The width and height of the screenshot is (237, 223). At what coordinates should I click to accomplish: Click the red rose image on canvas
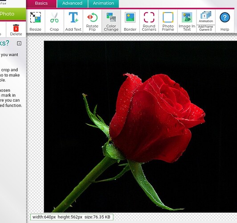pos(140,127)
